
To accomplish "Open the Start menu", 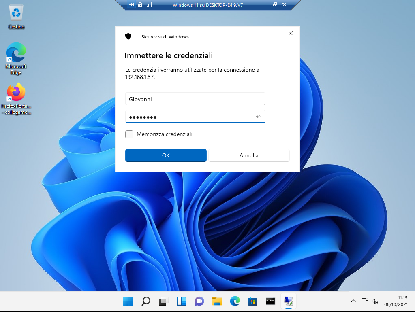I will pyautogui.click(x=128, y=301).
